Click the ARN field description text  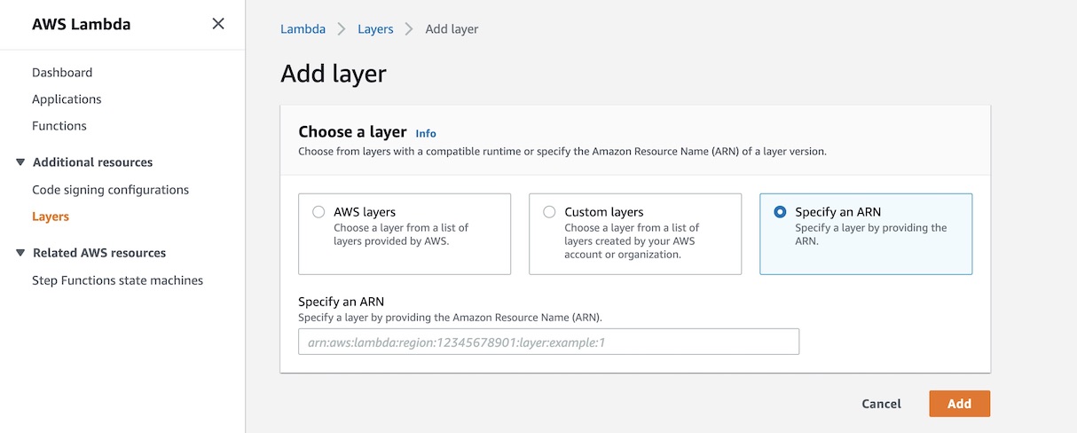point(450,317)
